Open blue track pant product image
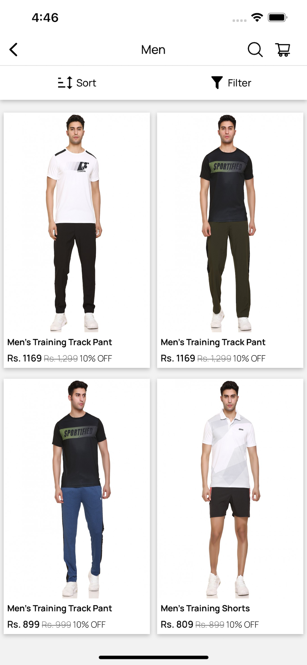This screenshot has height=665, width=307. click(77, 488)
